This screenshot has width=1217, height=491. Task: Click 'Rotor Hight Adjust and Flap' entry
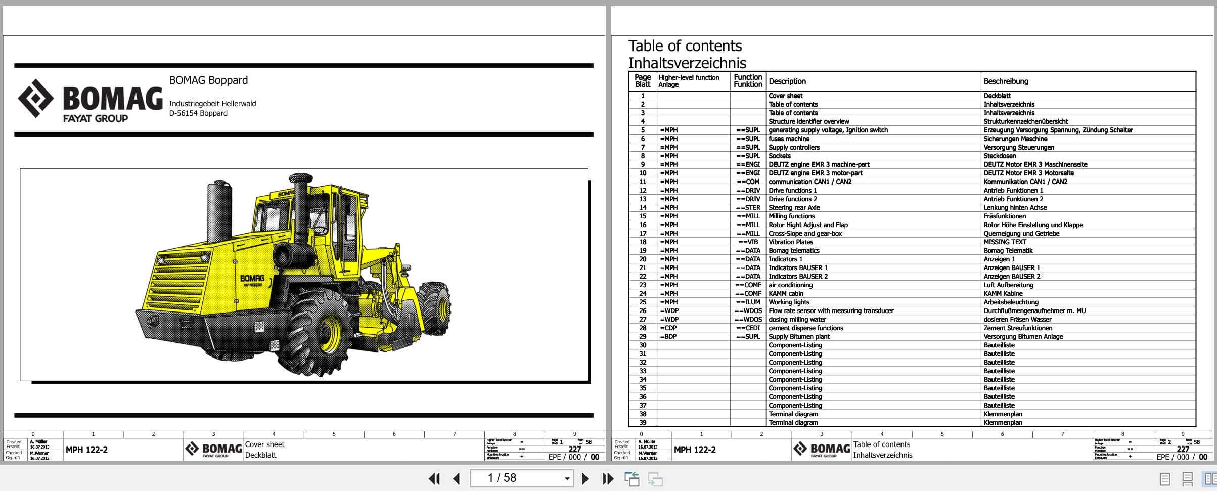[x=808, y=225]
